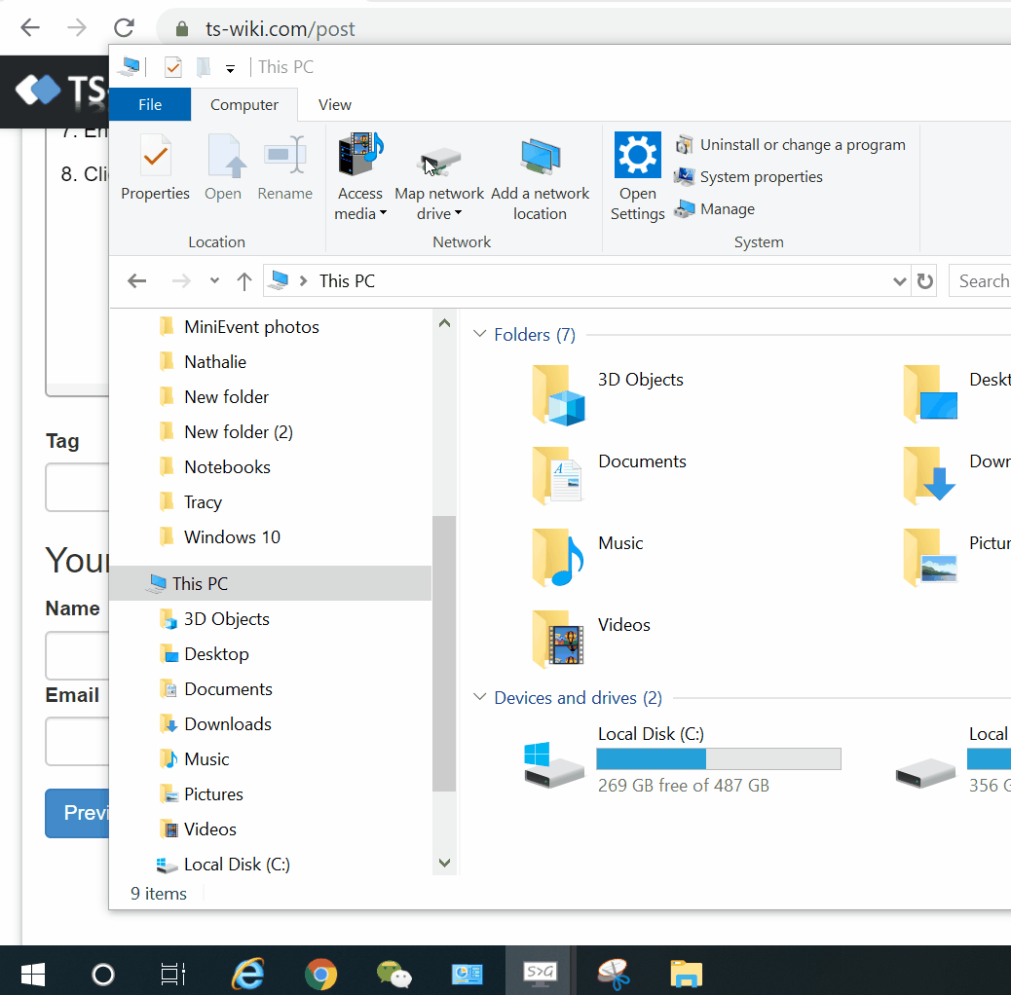Click the navigation pane scroll down arrow

point(444,863)
